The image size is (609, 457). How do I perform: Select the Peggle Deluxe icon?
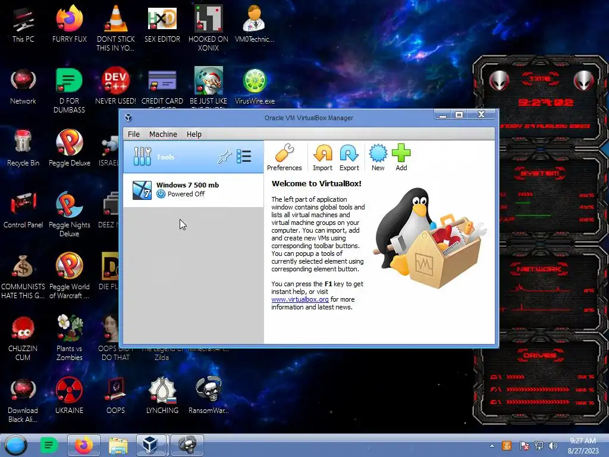(69, 148)
